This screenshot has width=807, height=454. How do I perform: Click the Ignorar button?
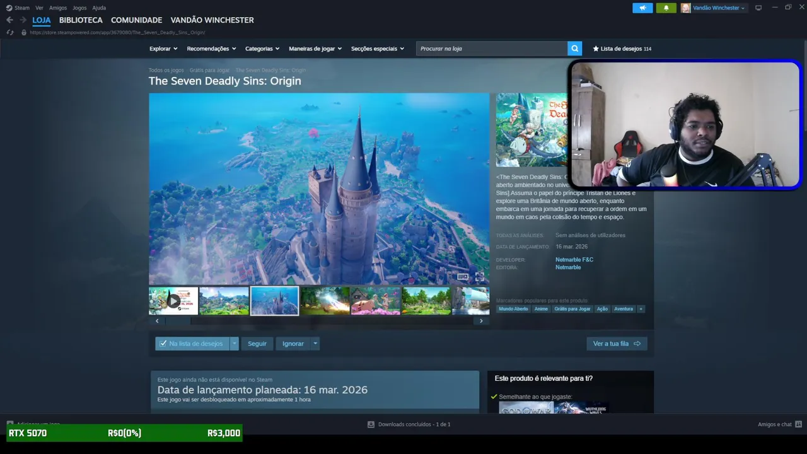point(293,344)
